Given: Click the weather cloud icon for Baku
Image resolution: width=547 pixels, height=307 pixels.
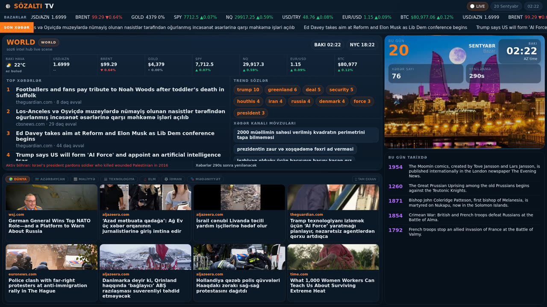Looking at the screenshot, I should tap(9, 65).
